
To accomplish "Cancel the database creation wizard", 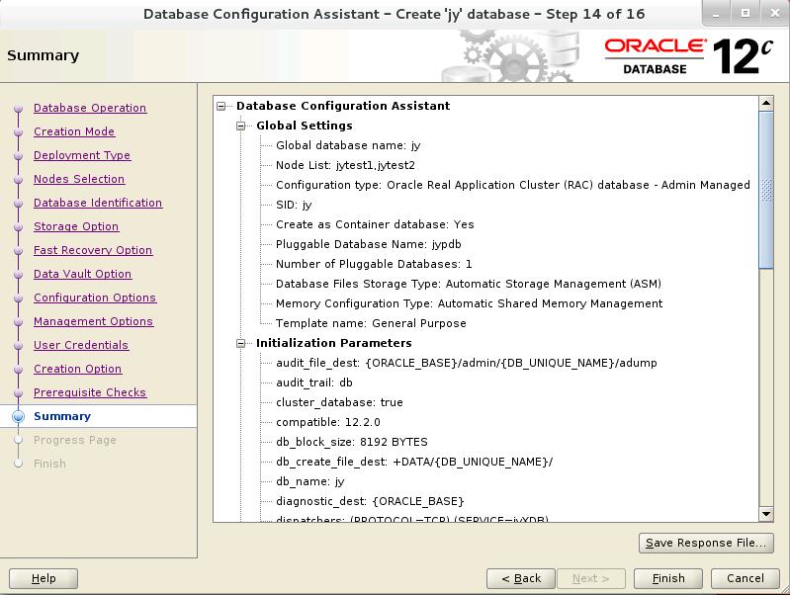I will pos(746,578).
